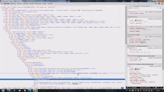Expand border-color shorthand triangle

point(140,43)
